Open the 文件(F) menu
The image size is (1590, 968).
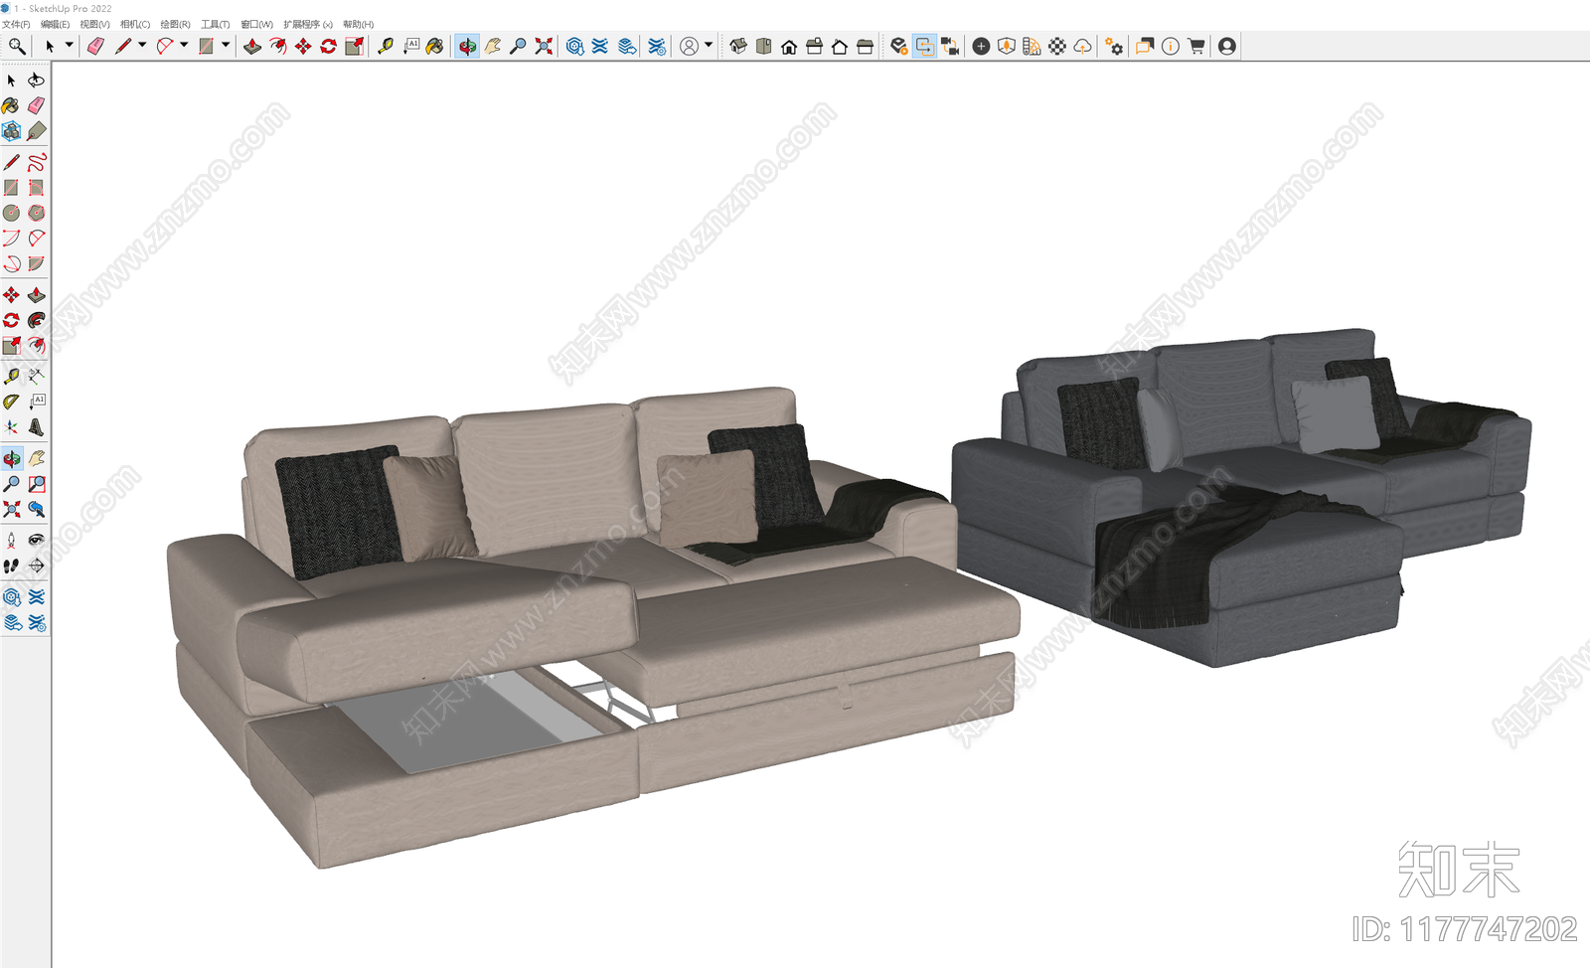click(16, 24)
